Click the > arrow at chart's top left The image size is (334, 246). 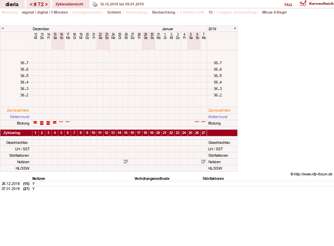click(x=3, y=28)
